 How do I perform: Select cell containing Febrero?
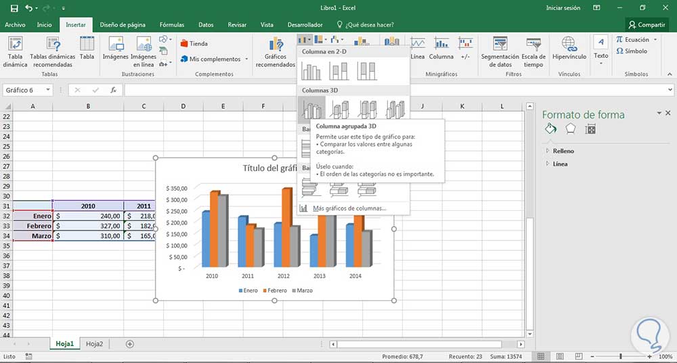tap(32, 226)
